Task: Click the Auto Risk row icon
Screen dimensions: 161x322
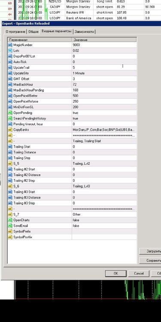Action: point(10,62)
